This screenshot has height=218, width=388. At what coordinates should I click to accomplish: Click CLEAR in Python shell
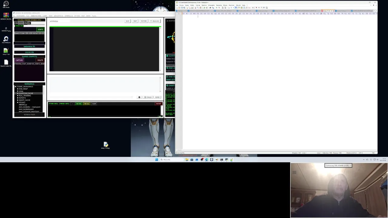pyautogui.click(x=94, y=104)
